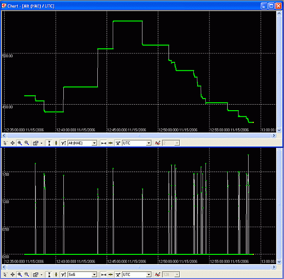Activate the pan tool in the SoG toolbar
The image size is (284, 279).
click(13, 275)
